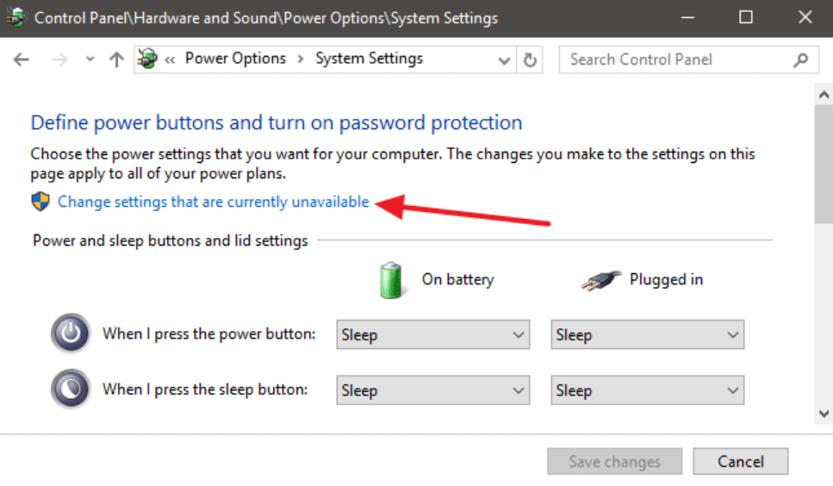Open Recent locations dropdown arrow
The image size is (833, 486).
(90, 59)
